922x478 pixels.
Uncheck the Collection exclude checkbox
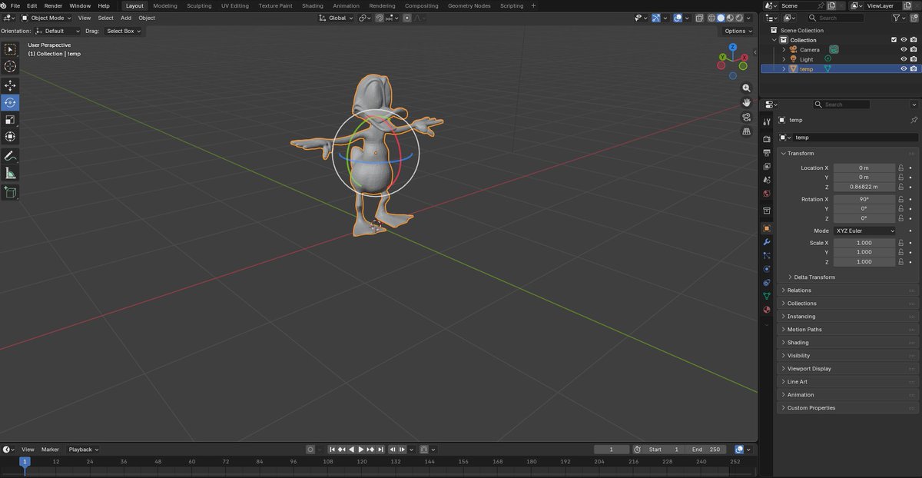click(x=894, y=40)
